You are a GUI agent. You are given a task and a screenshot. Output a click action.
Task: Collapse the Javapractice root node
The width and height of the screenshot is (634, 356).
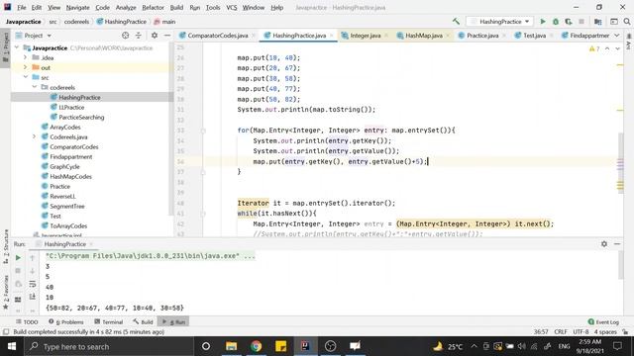point(17,47)
